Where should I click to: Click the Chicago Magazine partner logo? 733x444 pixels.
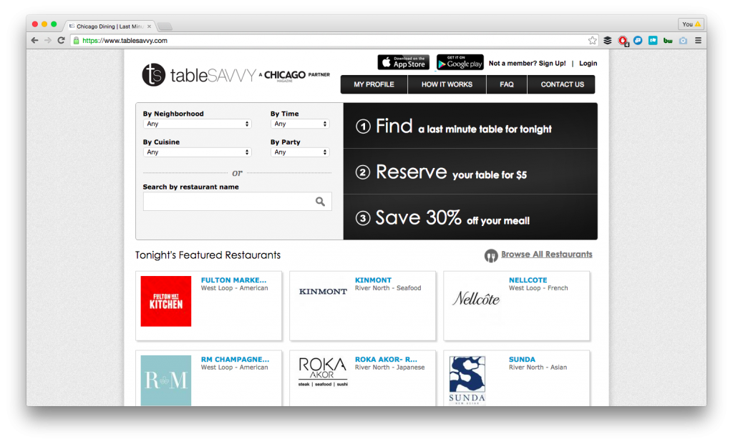click(x=294, y=75)
